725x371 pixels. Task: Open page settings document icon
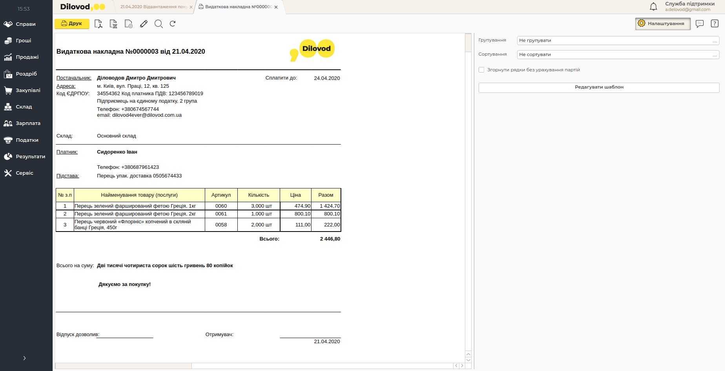(x=128, y=24)
